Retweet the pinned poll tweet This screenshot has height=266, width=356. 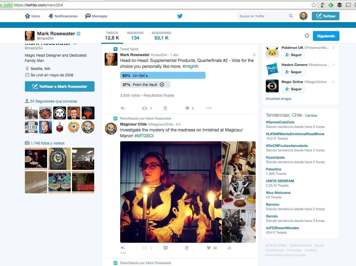[145, 108]
